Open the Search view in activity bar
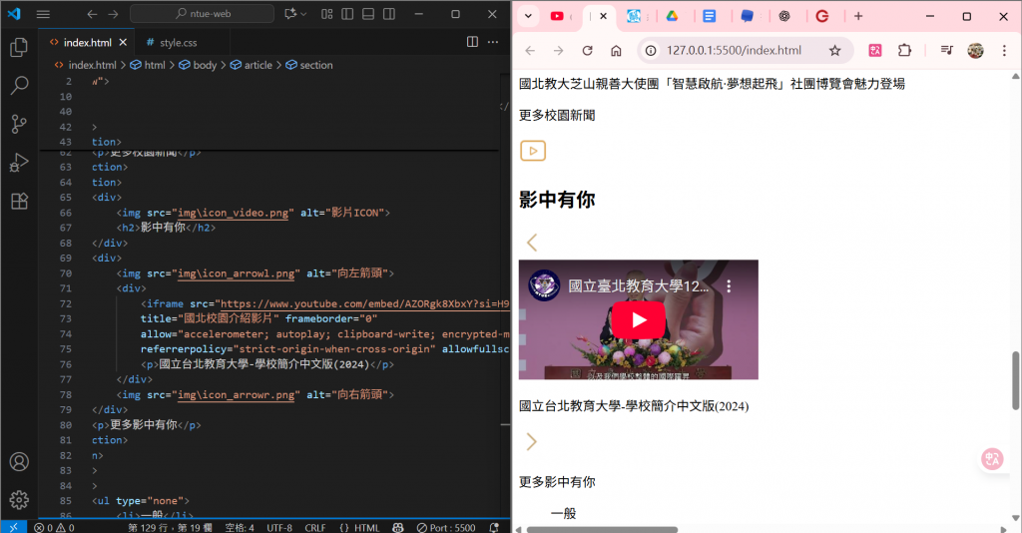This screenshot has width=1022, height=533. pos(19,86)
